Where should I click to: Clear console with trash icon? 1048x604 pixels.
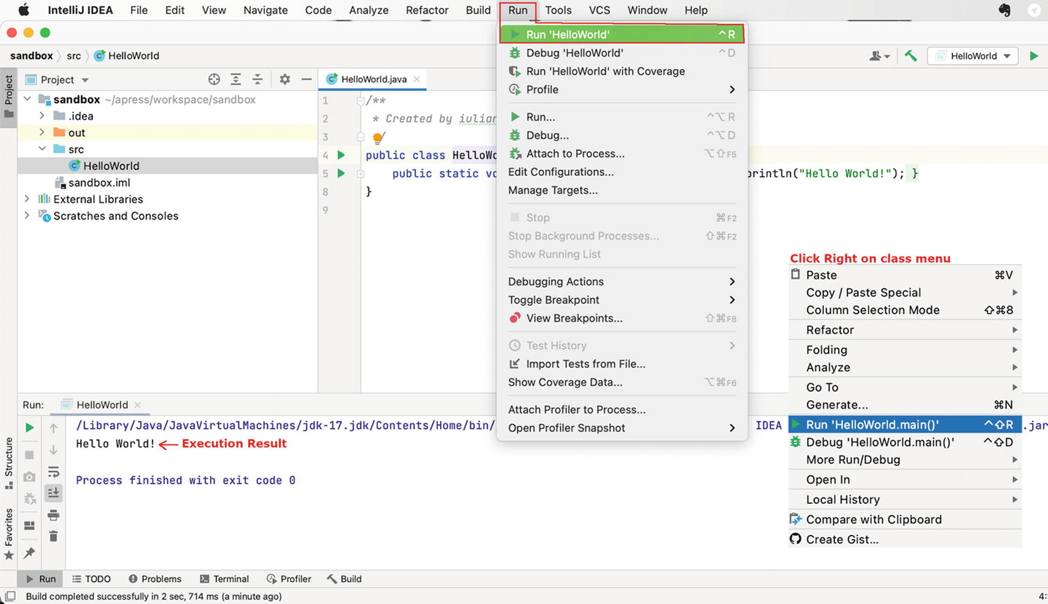(53, 536)
